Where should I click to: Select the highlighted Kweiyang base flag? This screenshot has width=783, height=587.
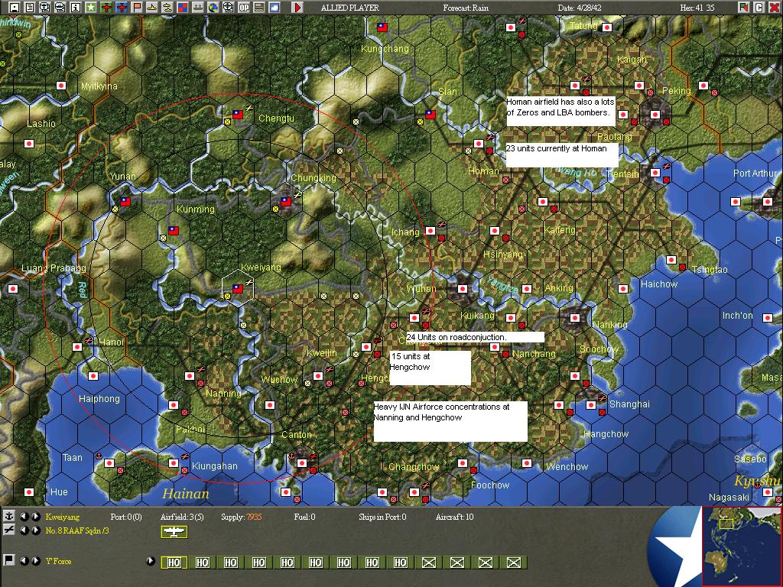238,288
